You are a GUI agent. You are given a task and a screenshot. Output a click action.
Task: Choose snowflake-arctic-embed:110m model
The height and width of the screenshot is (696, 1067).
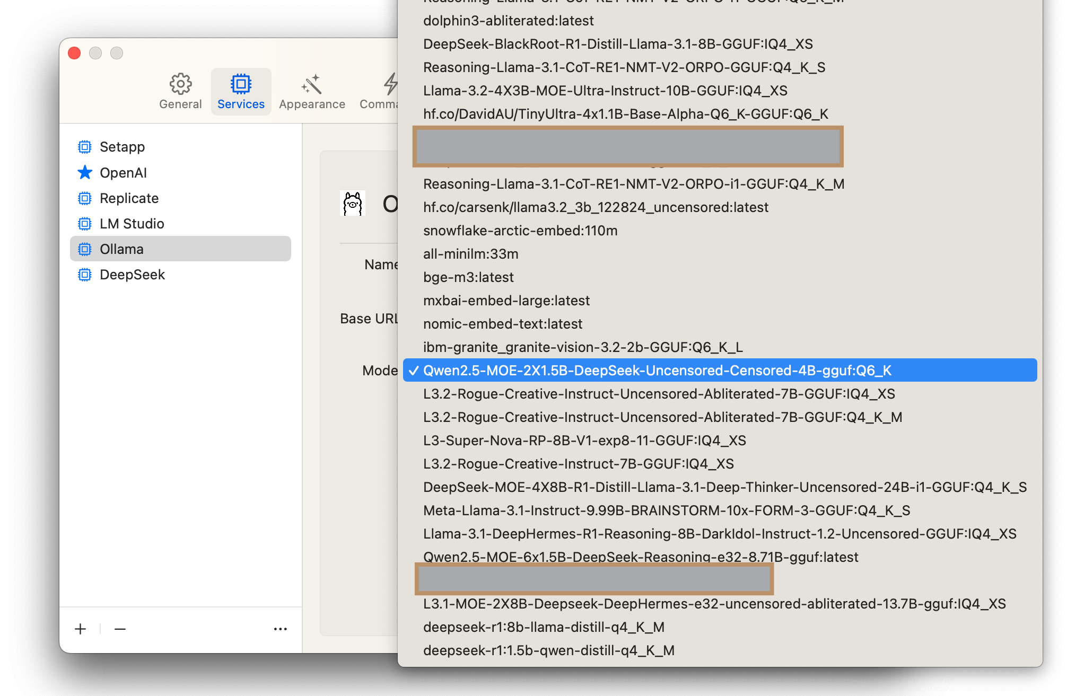(x=720, y=231)
